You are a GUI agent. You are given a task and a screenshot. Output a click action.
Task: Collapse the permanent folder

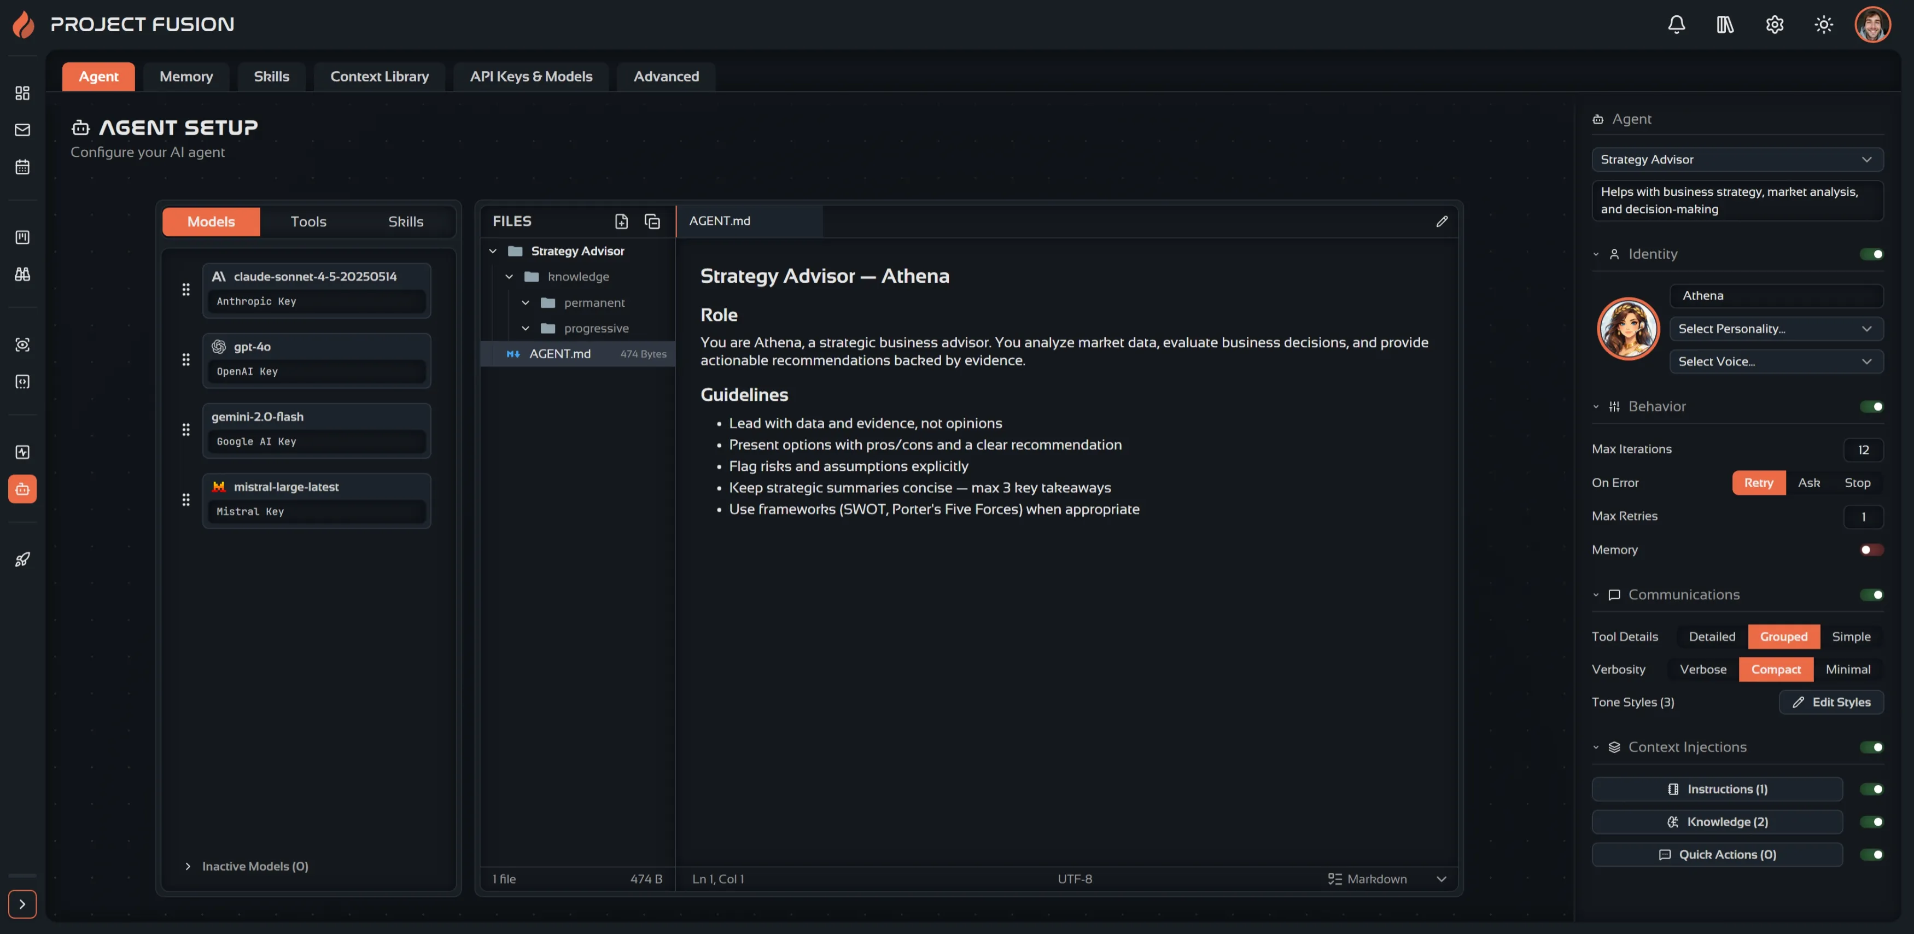(526, 302)
